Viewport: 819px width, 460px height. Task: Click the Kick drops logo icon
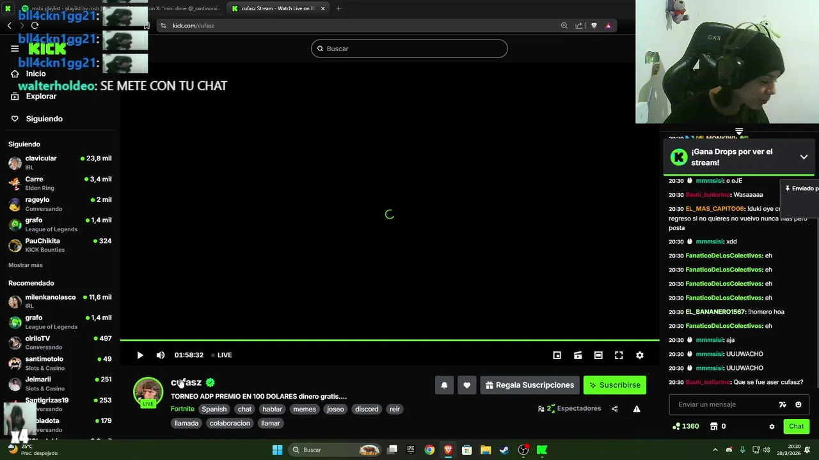pyautogui.click(x=679, y=157)
